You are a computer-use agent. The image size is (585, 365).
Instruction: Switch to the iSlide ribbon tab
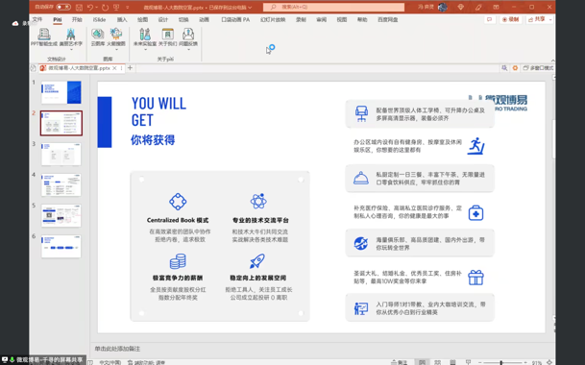tap(99, 20)
